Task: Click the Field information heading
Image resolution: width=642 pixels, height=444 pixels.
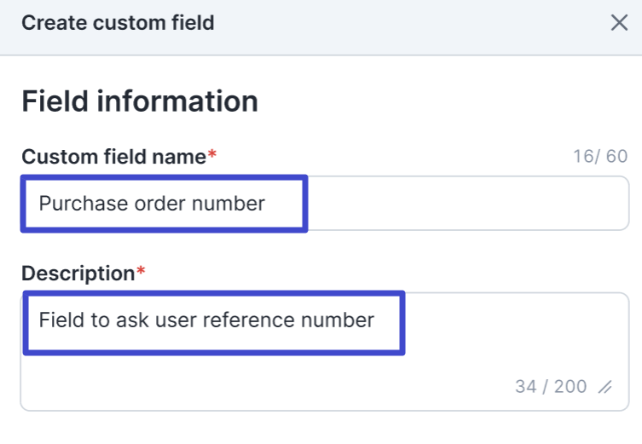Action: 140,101
